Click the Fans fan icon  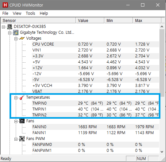tap(22, 121)
